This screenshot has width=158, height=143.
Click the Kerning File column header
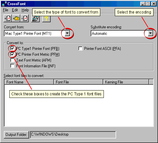[126, 82]
